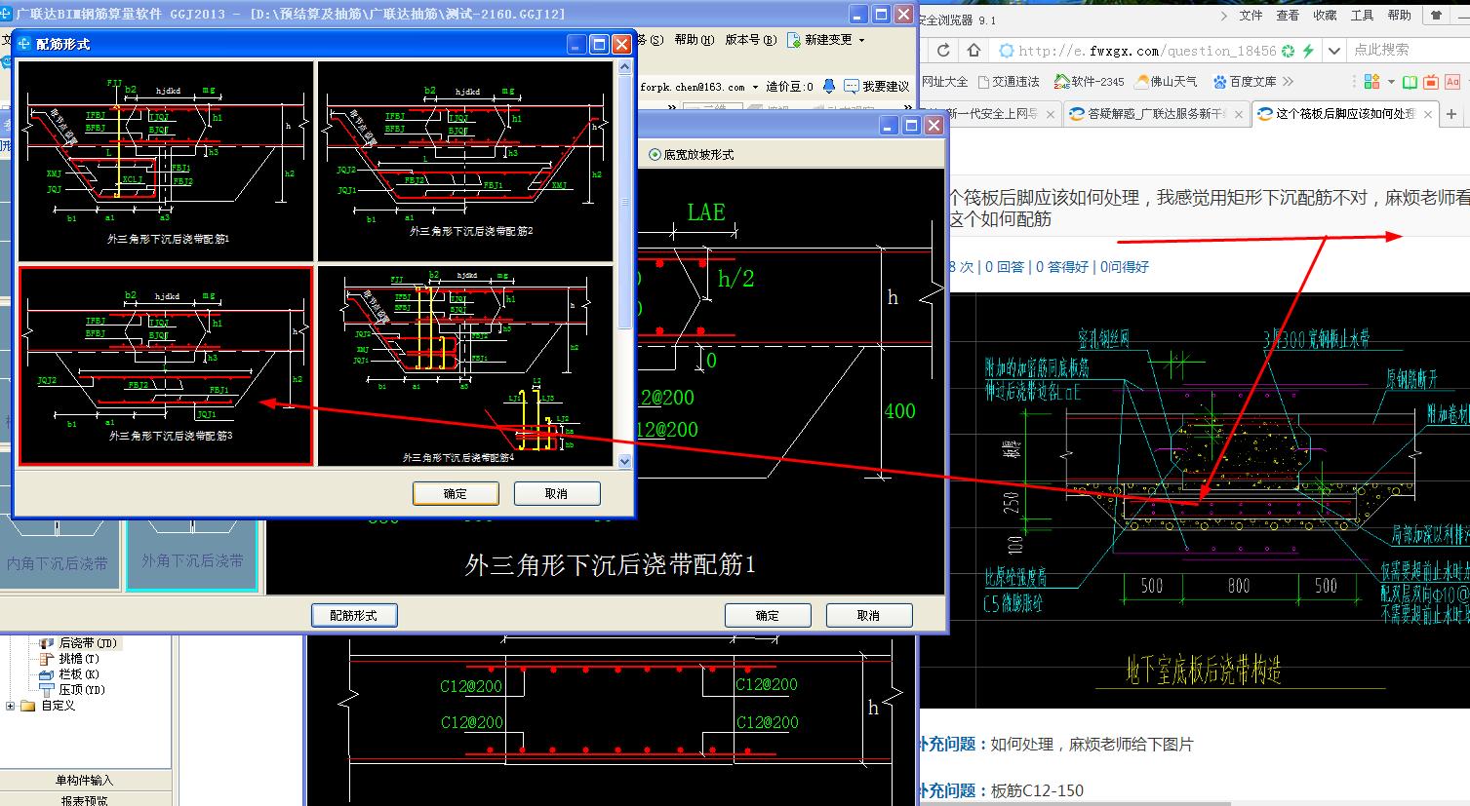Screen dimensions: 1470x806
Task: Open the browser 查看 menu
Action: point(1288,16)
